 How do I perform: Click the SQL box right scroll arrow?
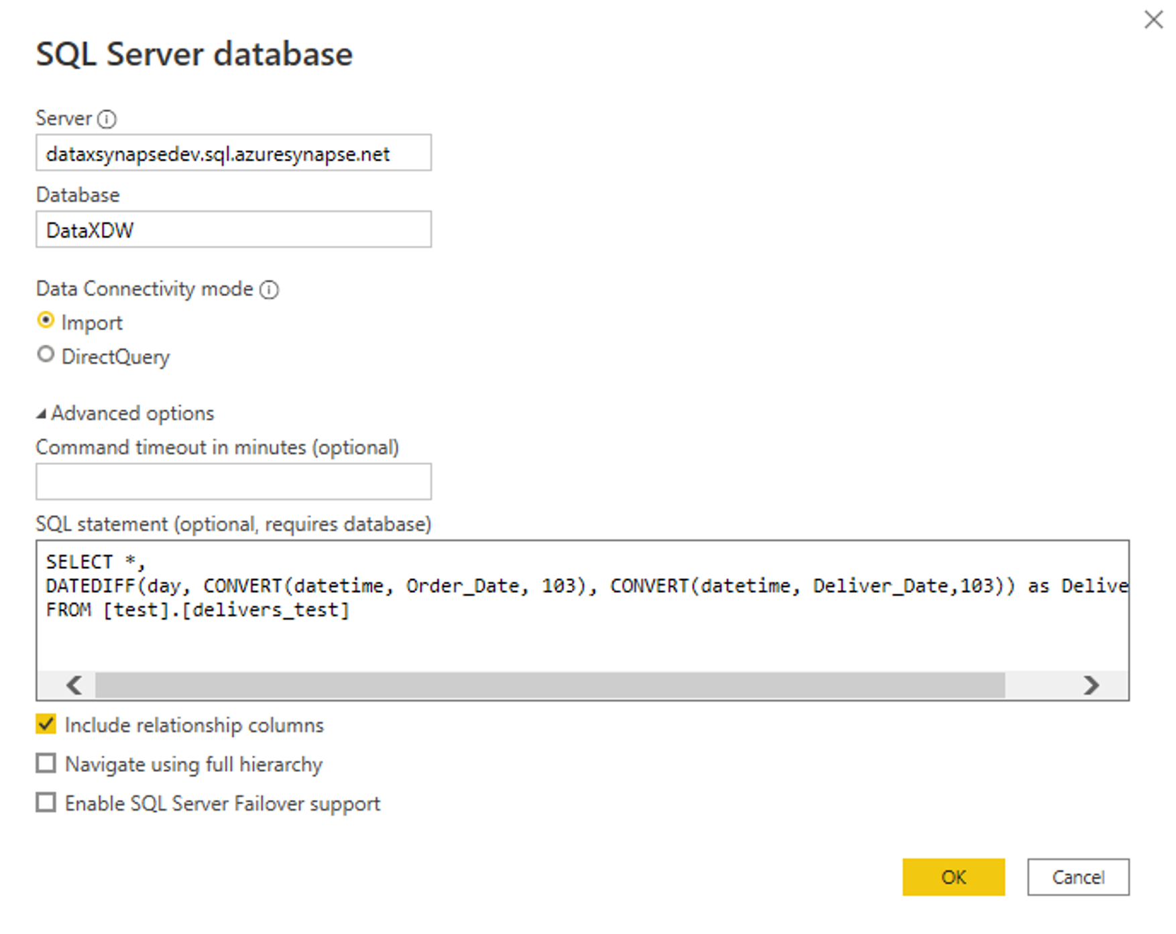tap(1091, 685)
